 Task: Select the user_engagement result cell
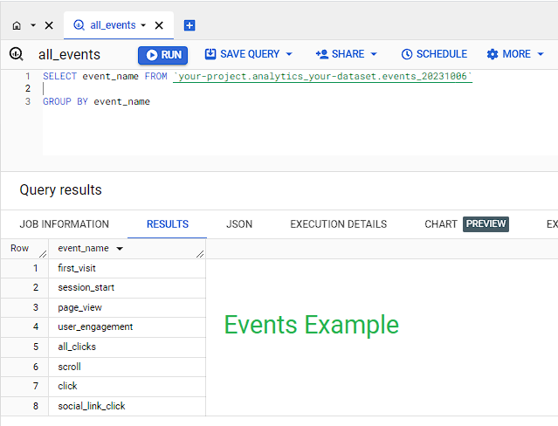click(127, 327)
